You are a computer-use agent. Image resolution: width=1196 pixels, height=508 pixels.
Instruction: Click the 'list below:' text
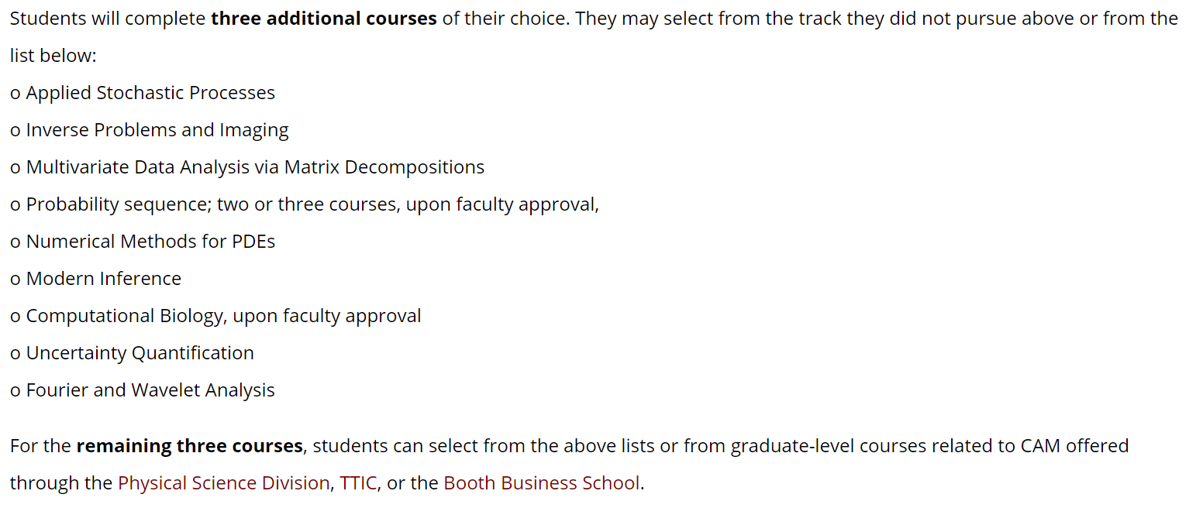pos(53,56)
